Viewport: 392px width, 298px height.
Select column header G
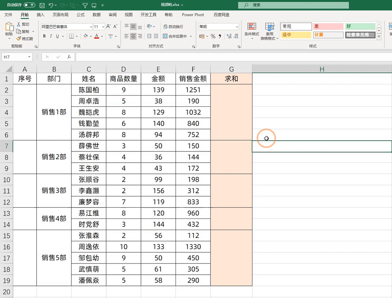tap(231, 69)
